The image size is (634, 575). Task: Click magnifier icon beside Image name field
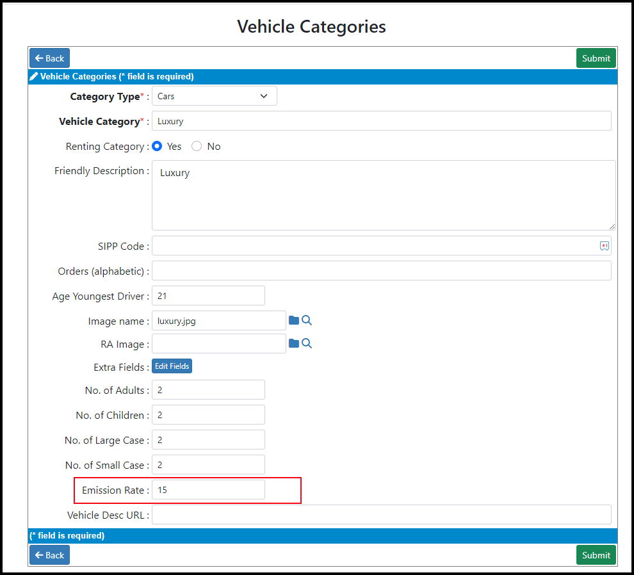(307, 320)
